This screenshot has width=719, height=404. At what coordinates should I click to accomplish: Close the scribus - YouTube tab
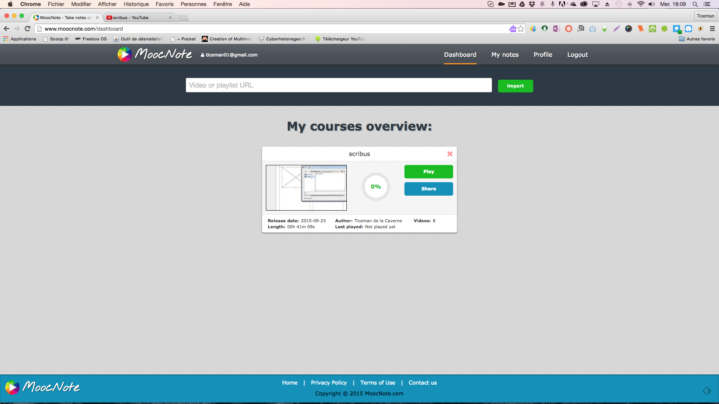pyautogui.click(x=170, y=18)
